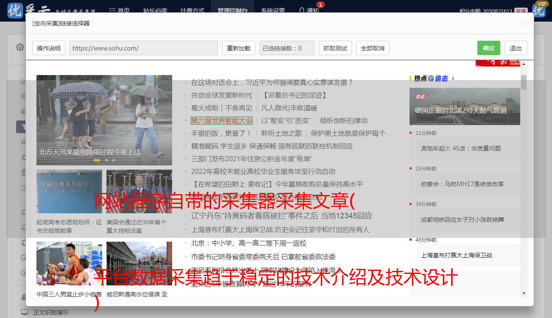552x318 pixels.
Task: Click the 抓取测试 button
Action: (335, 48)
